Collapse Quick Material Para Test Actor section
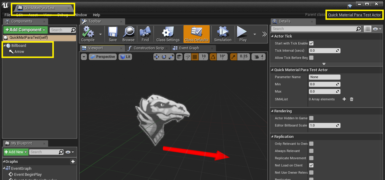Screen dimensions: 385x180 272,70
